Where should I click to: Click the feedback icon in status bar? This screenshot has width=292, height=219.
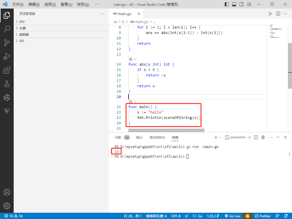(277, 216)
